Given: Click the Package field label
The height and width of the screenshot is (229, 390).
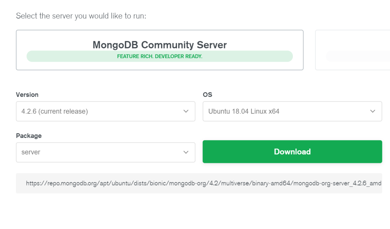Looking at the screenshot, I should click(29, 136).
